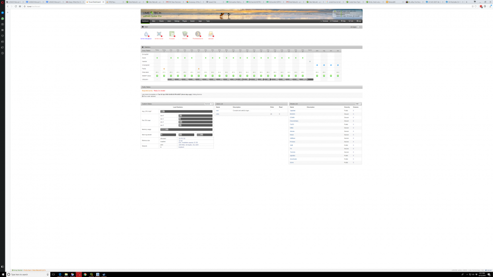
Task: Open the Settings tab
Action: pyautogui.click(x=177, y=21)
